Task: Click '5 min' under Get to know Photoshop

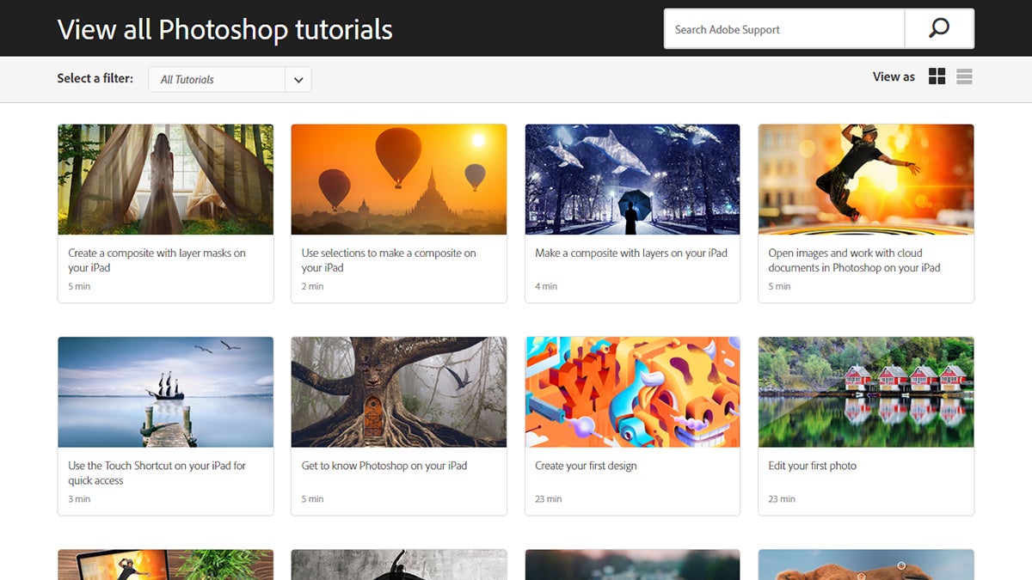Action: tap(312, 498)
